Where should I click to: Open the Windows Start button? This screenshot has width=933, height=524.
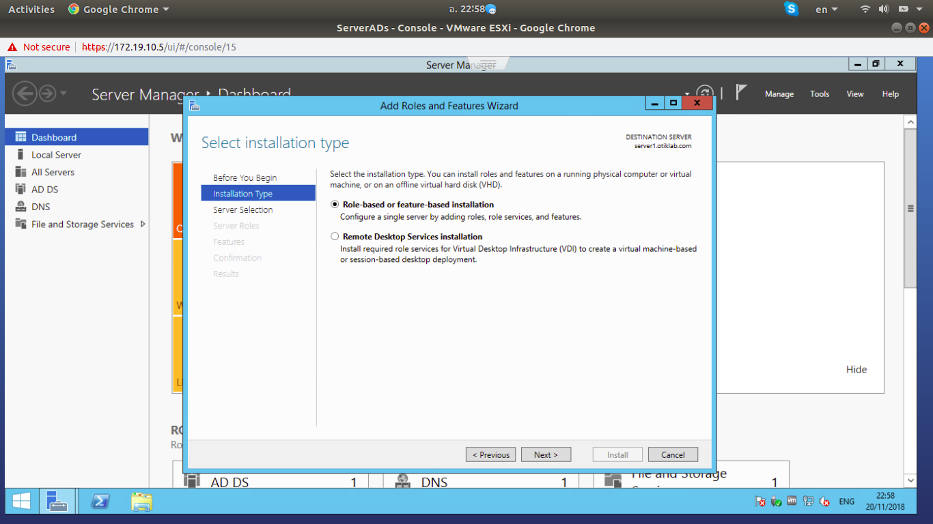(21, 501)
